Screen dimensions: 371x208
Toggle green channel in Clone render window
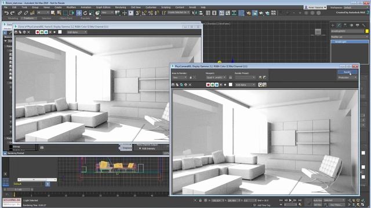pos(42,32)
